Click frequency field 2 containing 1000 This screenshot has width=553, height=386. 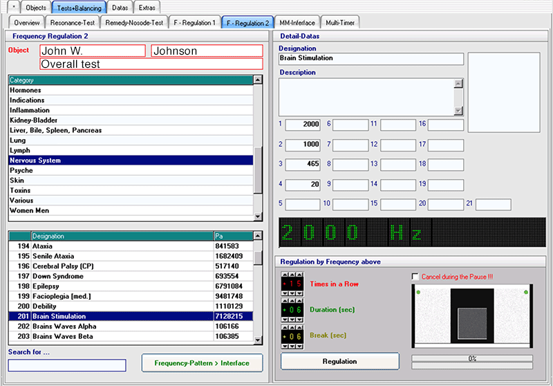pos(303,145)
